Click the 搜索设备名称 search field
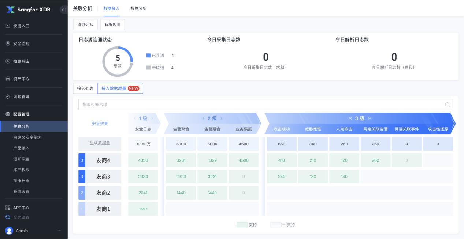 coord(266,105)
